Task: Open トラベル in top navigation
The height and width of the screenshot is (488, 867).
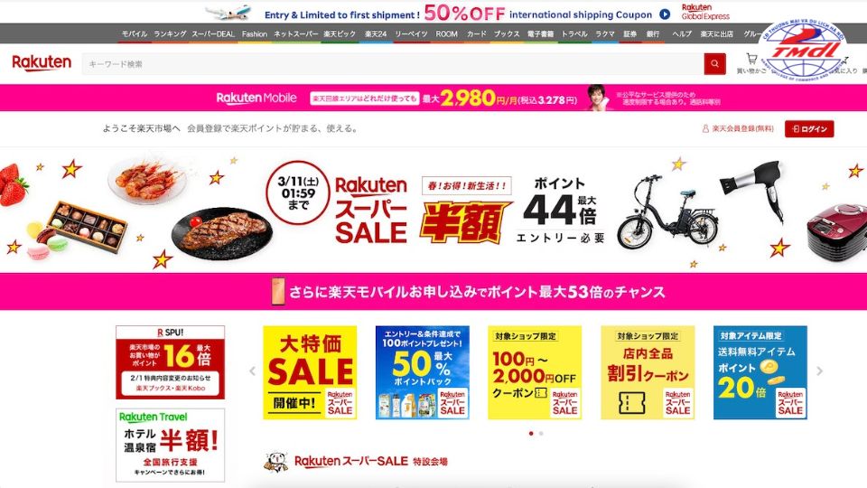Action: coord(574,33)
